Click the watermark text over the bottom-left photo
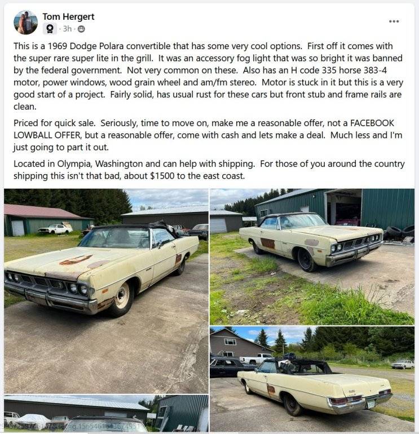The width and height of the screenshot is (419, 434). click(74, 427)
